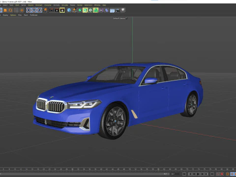Open the Character menu

(x=48, y=5)
